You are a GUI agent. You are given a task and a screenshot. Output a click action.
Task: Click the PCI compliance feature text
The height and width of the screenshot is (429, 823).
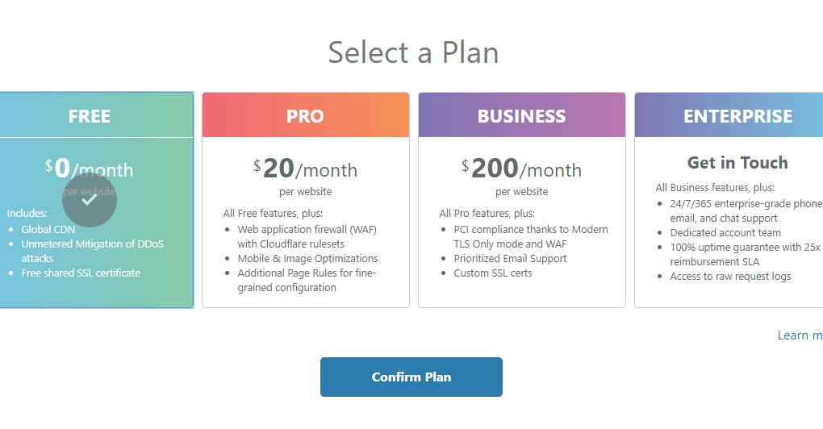(x=531, y=230)
